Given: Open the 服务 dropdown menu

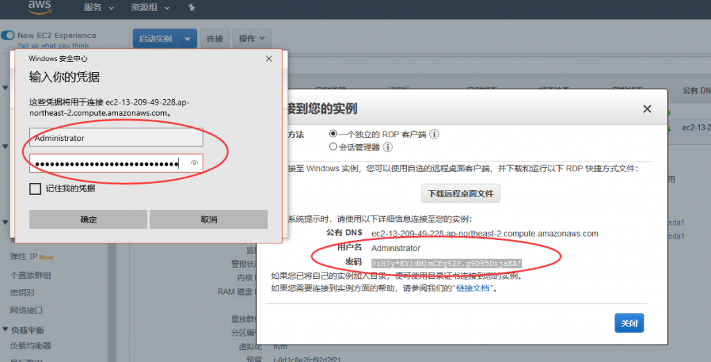Looking at the screenshot, I should pyautogui.click(x=99, y=8).
